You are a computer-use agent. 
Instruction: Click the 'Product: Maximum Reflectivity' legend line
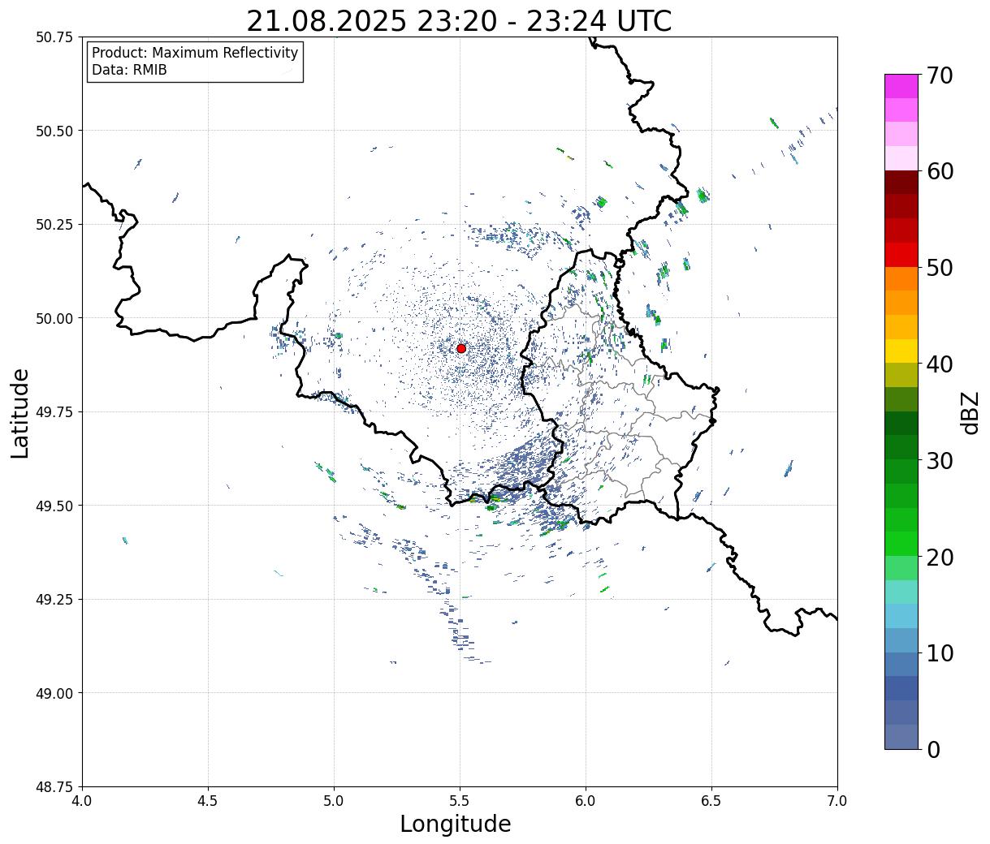(195, 53)
